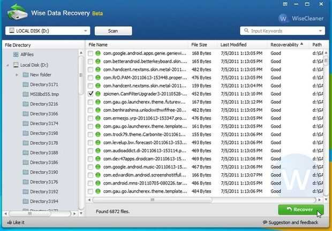This screenshot has height=231, width=332.
Task: Select the AllFiles grid icon
Action: [16, 55]
